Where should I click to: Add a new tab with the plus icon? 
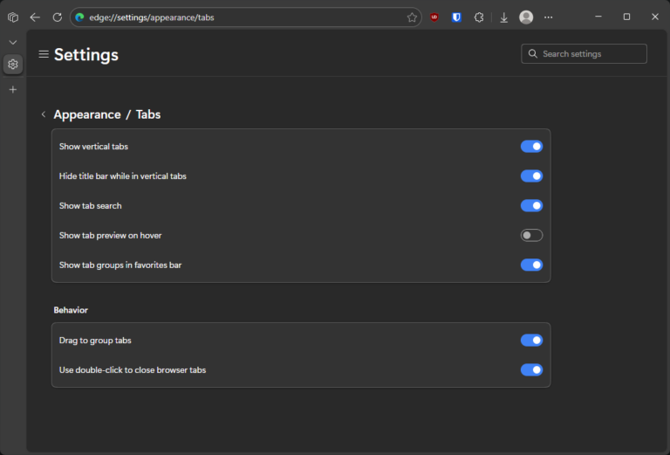[13, 89]
